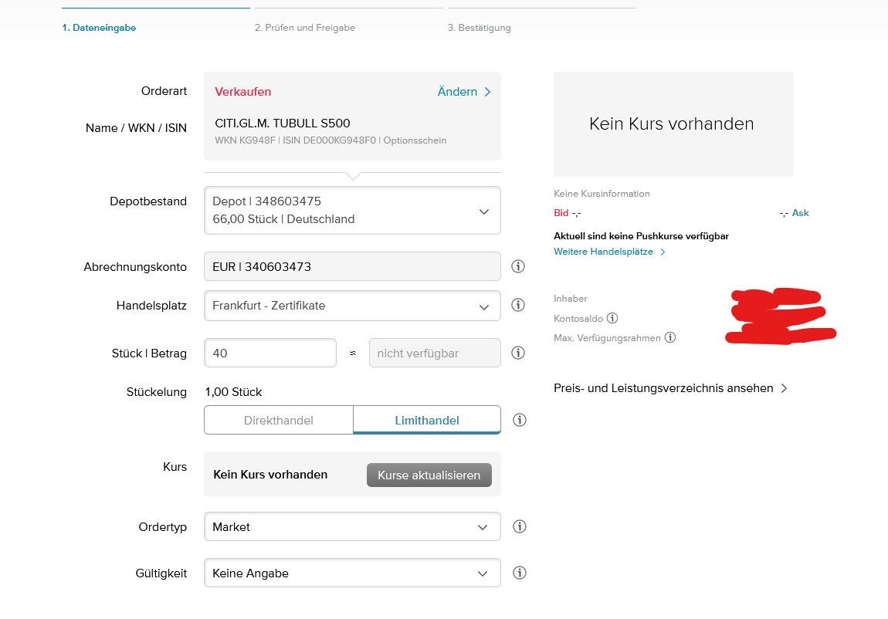
Task: Switch to Direkthandel mode
Action: coord(279,420)
